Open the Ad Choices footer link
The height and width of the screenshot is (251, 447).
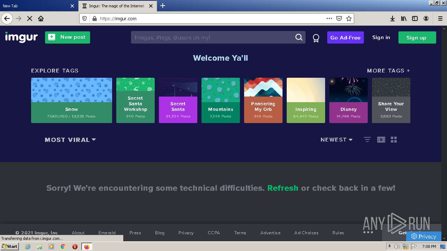tap(306, 233)
